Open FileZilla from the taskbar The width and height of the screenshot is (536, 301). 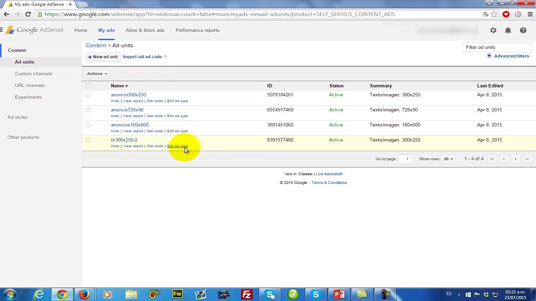point(247,295)
